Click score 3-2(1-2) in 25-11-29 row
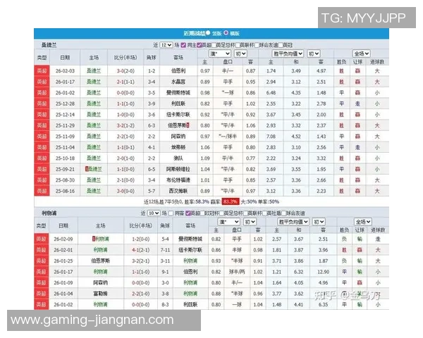423x338 pixels. [125, 125]
